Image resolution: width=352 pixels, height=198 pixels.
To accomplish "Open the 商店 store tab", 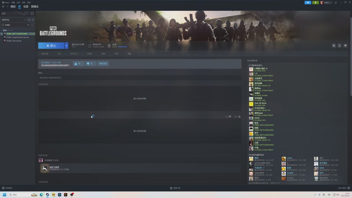I will tap(13, 7).
